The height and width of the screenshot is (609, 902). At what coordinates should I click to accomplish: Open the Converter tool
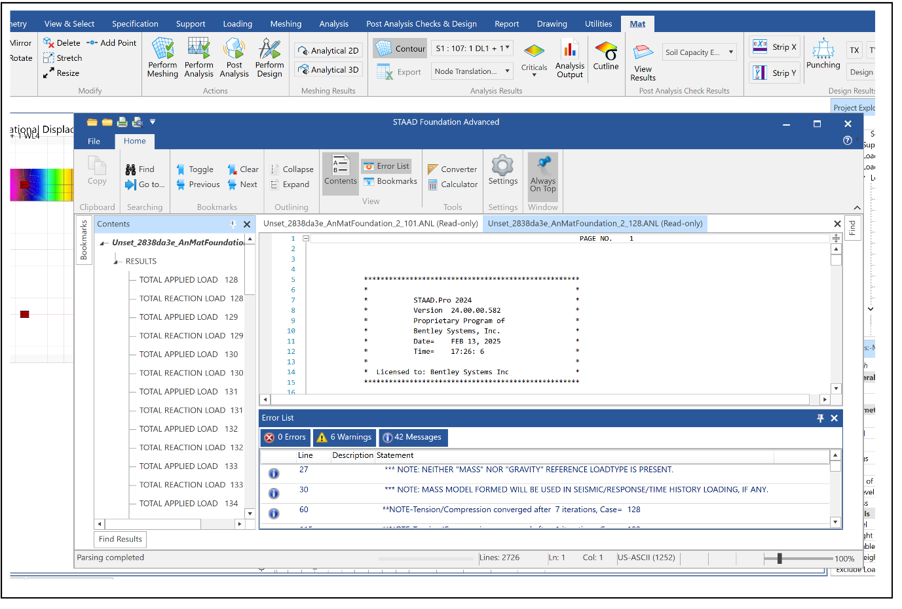452,169
